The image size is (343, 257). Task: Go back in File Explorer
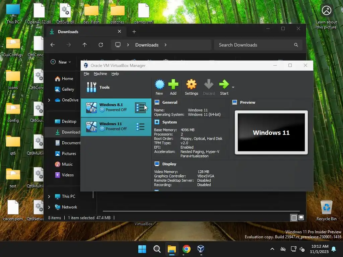point(53,45)
